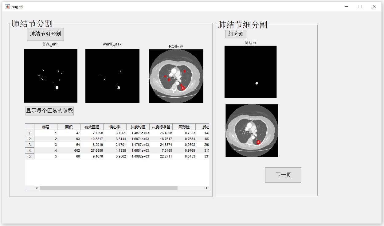Screen dimensions: 384x226
Task: Click the 圆形性 column header
Action: (x=184, y=127)
